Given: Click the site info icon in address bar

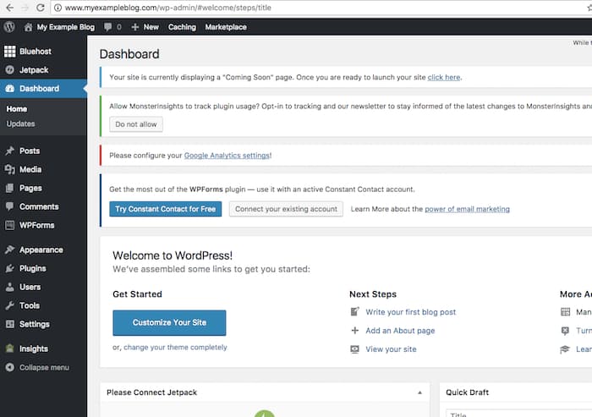Looking at the screenshot, I should point(58,8).
